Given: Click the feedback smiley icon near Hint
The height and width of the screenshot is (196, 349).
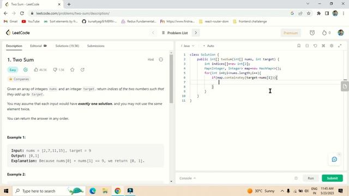Looking at the screenshot, I should point(161,59).
